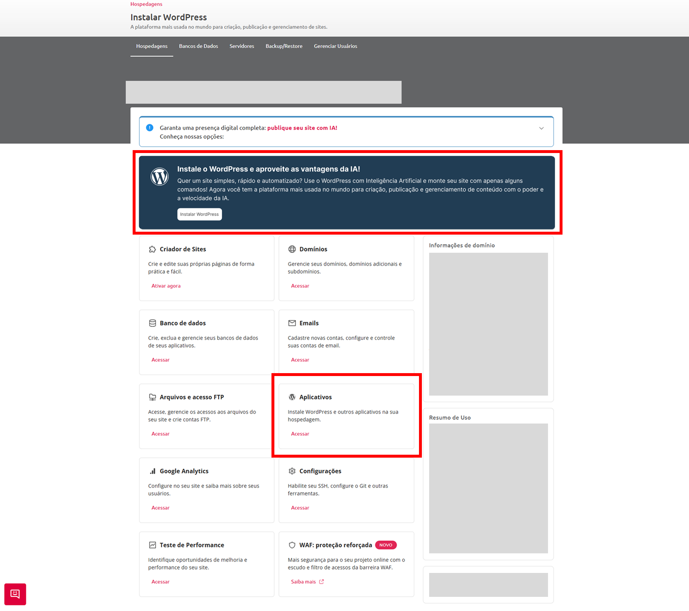Click the Hospedagens breadcrumb link
Viewport: 689px width, 611px height.
pyautogui.click(x=146, y=4)
